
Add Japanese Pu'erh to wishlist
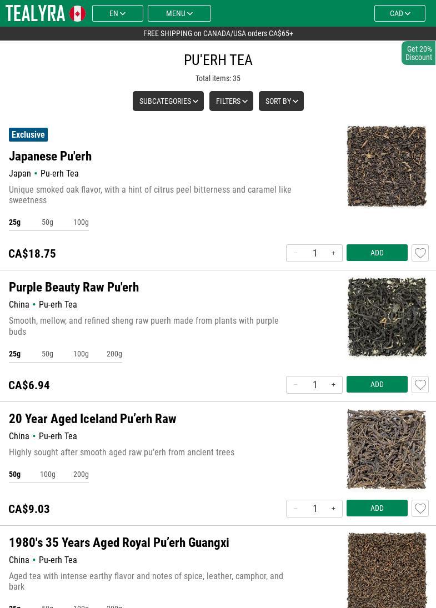coord(420,253)
